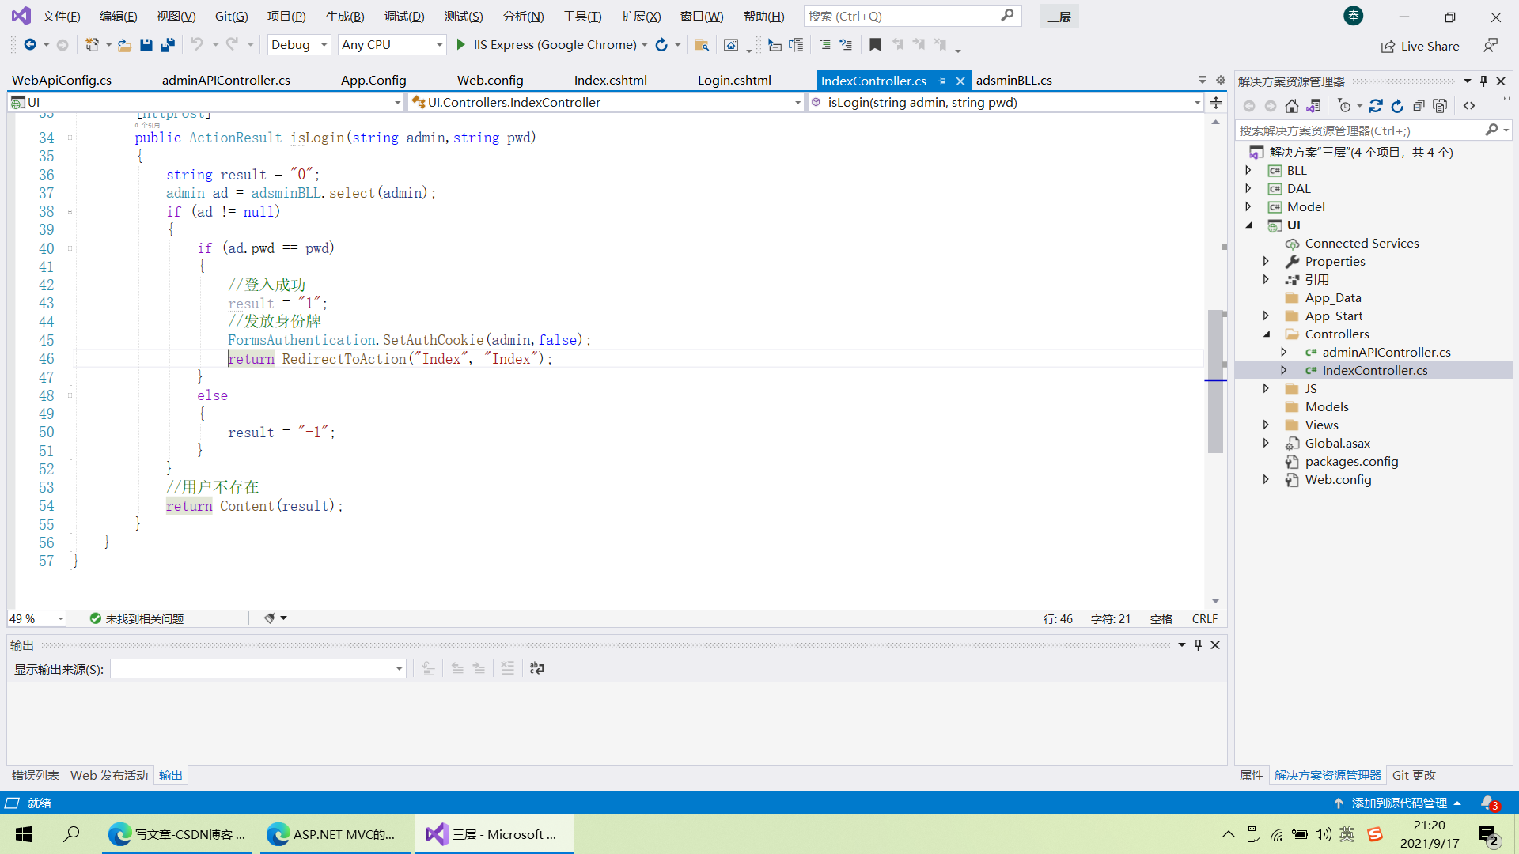Click the search box 搜索 (Ctrl+Q)
1519x854 pixels.
912,17
